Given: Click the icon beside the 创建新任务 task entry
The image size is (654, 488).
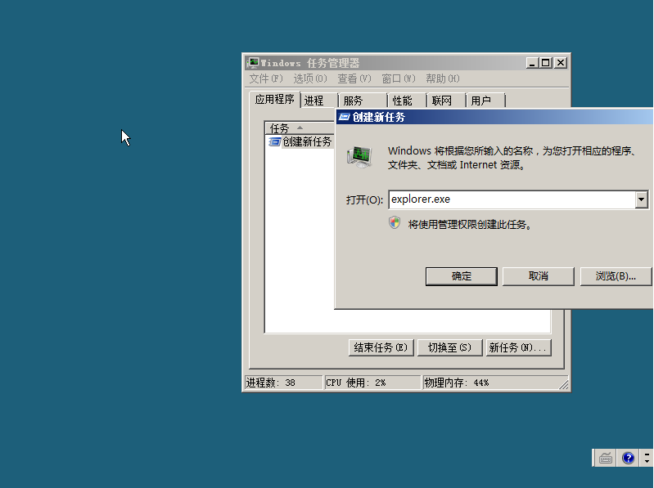Looking at the screenshot, I should coord(275,141).
